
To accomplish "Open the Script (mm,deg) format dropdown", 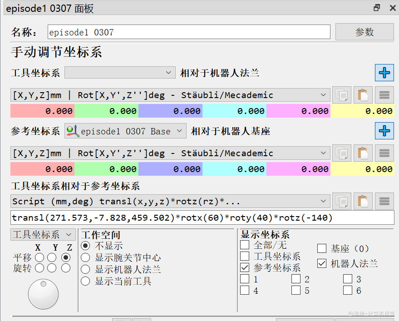I will pos(170,201).
